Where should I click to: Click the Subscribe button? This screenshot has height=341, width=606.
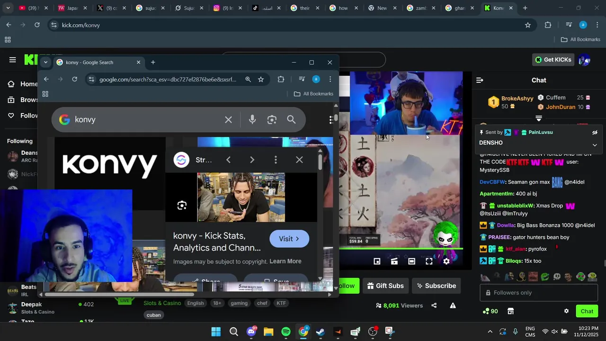click(x=436, y=286)
